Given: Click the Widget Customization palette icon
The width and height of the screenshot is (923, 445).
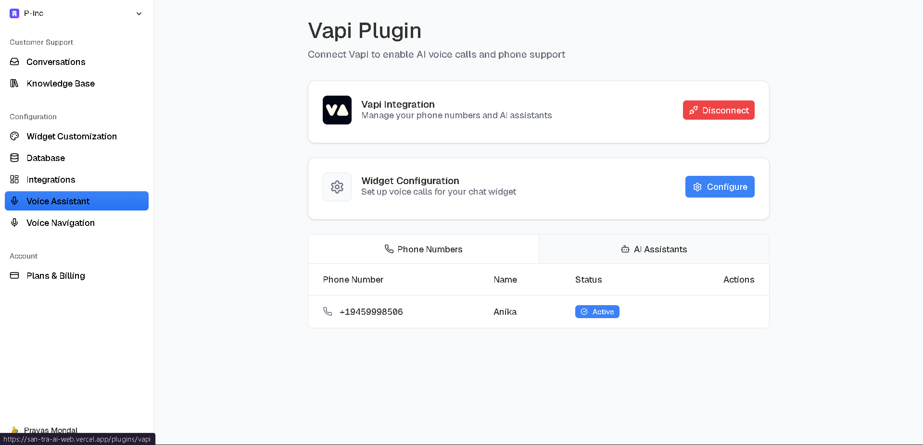Looking at the screenshot, I should [14, 136].
